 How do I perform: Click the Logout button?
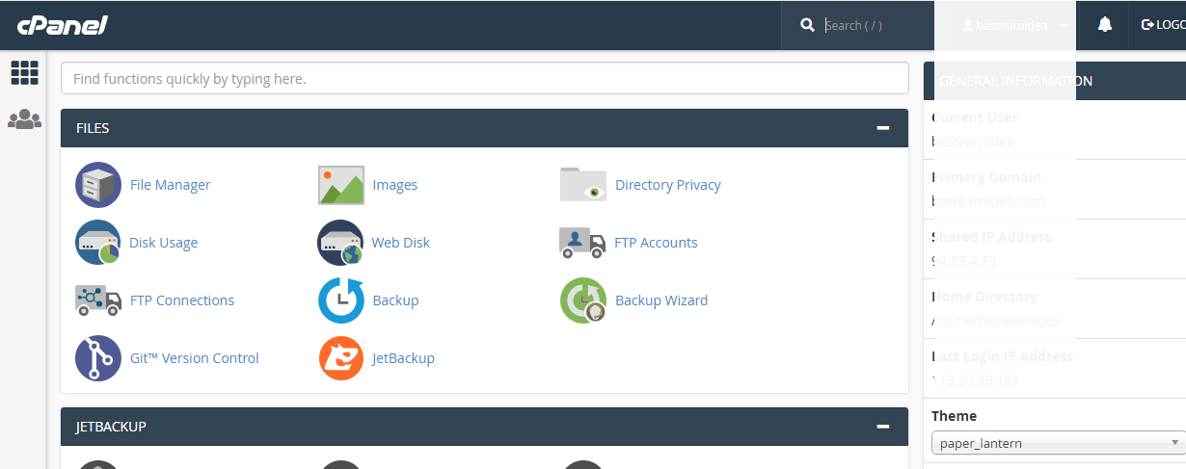tap(1161, 25)
